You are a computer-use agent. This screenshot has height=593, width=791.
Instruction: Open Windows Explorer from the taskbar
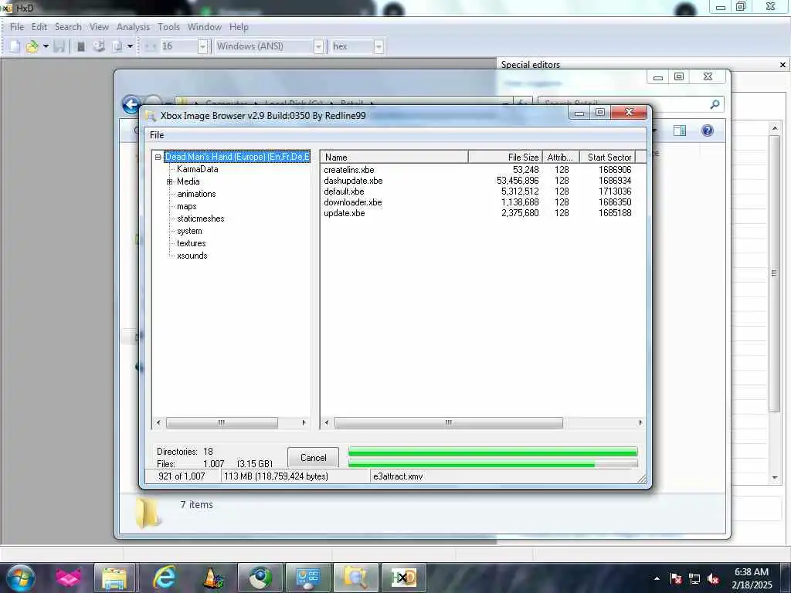click(x=114, y=578)
